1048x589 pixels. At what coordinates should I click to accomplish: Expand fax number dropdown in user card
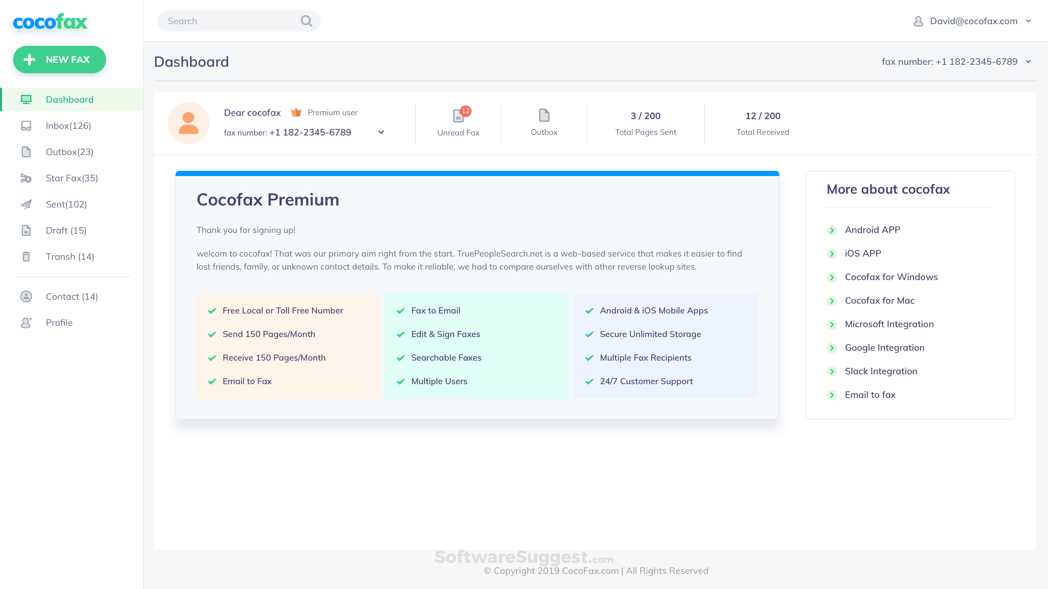tap(381, 133)
